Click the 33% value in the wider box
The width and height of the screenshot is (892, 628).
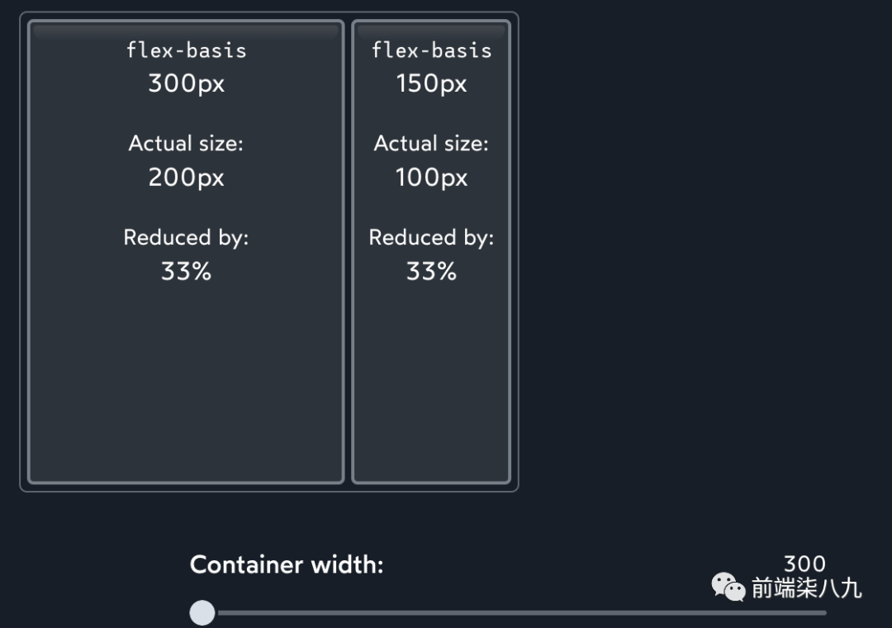click(x=186, y=271)
